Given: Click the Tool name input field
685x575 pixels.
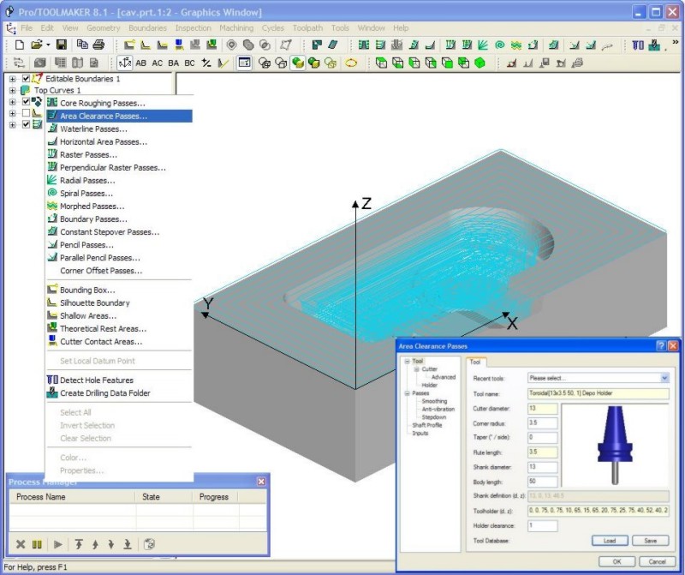Looking at the screenshot, I should coord(598,393).
